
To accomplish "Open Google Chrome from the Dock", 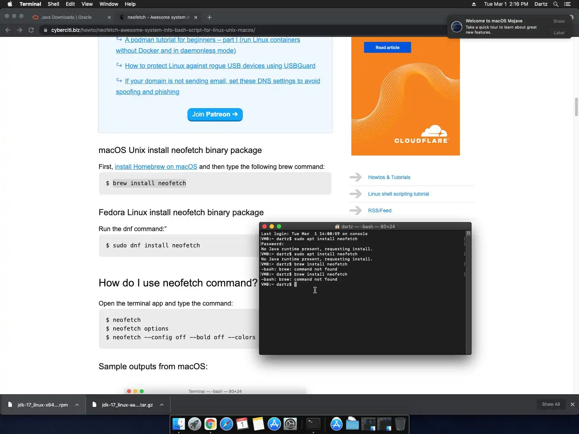I will [211, 424].
